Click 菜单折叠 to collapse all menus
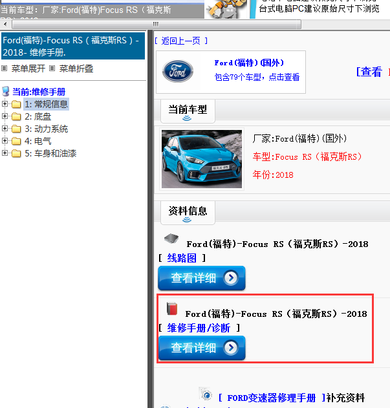 76,69
